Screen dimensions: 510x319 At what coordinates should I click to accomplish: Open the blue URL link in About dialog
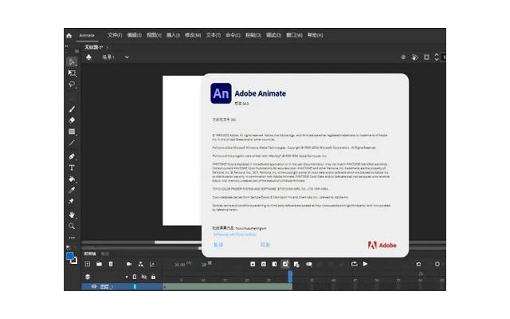pos(234,234)
